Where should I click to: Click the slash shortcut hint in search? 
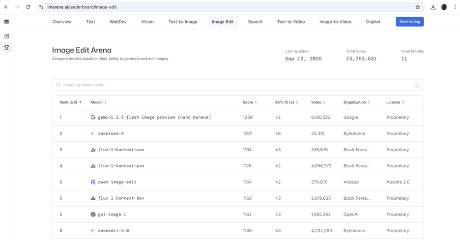[x=417, y=85]
